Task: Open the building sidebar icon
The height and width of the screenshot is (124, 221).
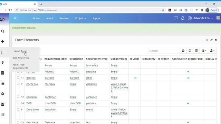Action: tap(2, 73)
